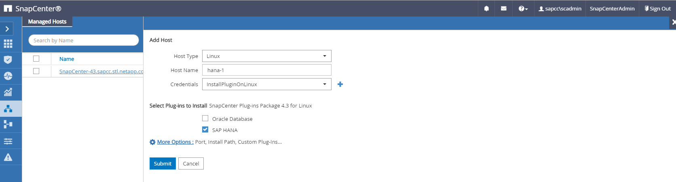Open the Dashboard grid icon in sidebar
Image resolution: width=676 pixels, height=182 pixels.
point(8,44)
